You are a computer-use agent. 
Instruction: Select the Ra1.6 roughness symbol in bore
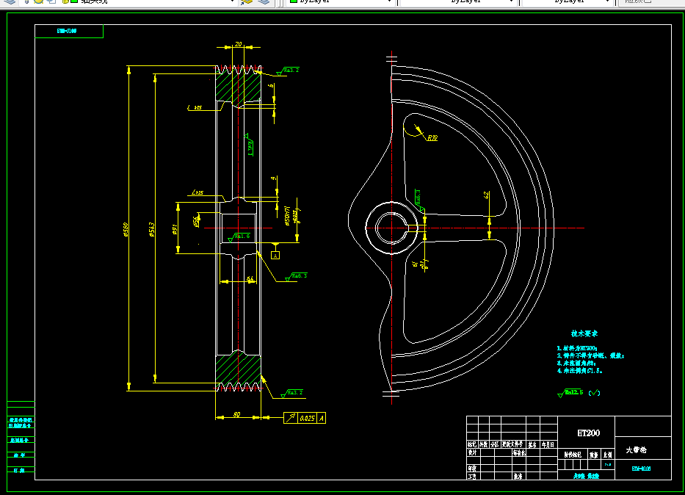tap(239, 236)
